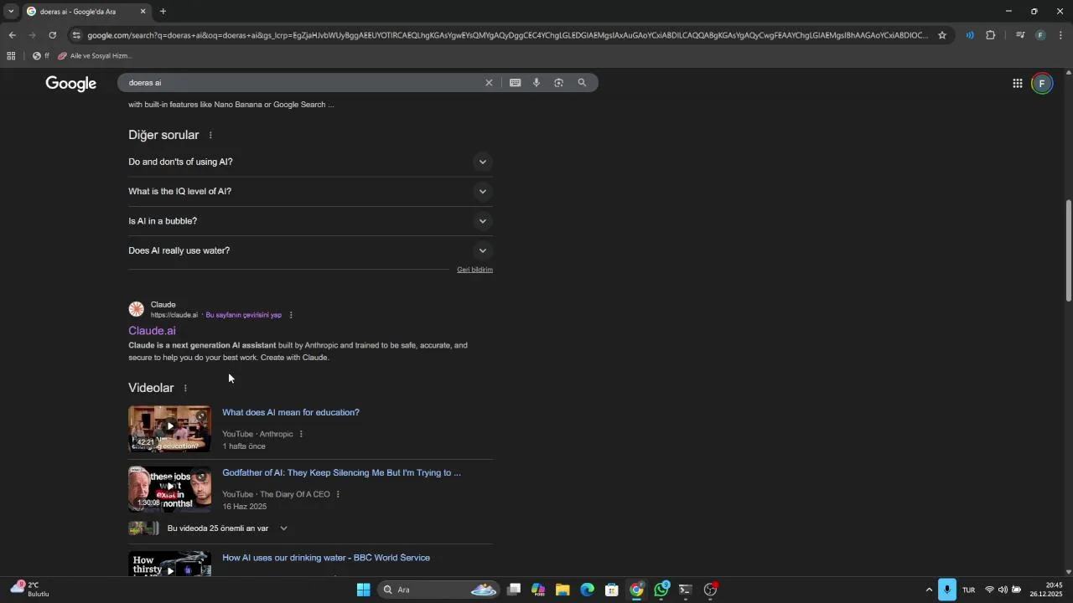The image size is (1073, 603).
Task: Open more options for Videolar section
Action: 185,388
